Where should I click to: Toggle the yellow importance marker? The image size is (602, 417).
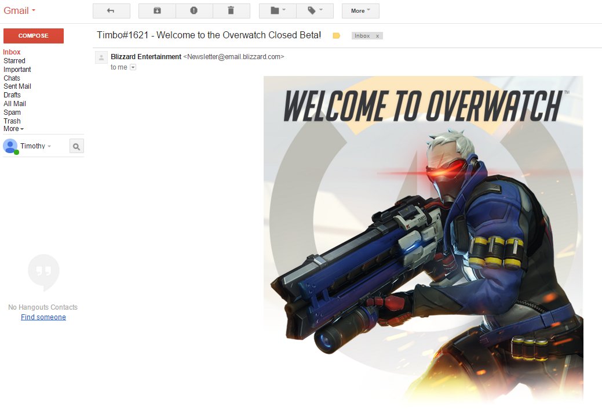point(336,36)
